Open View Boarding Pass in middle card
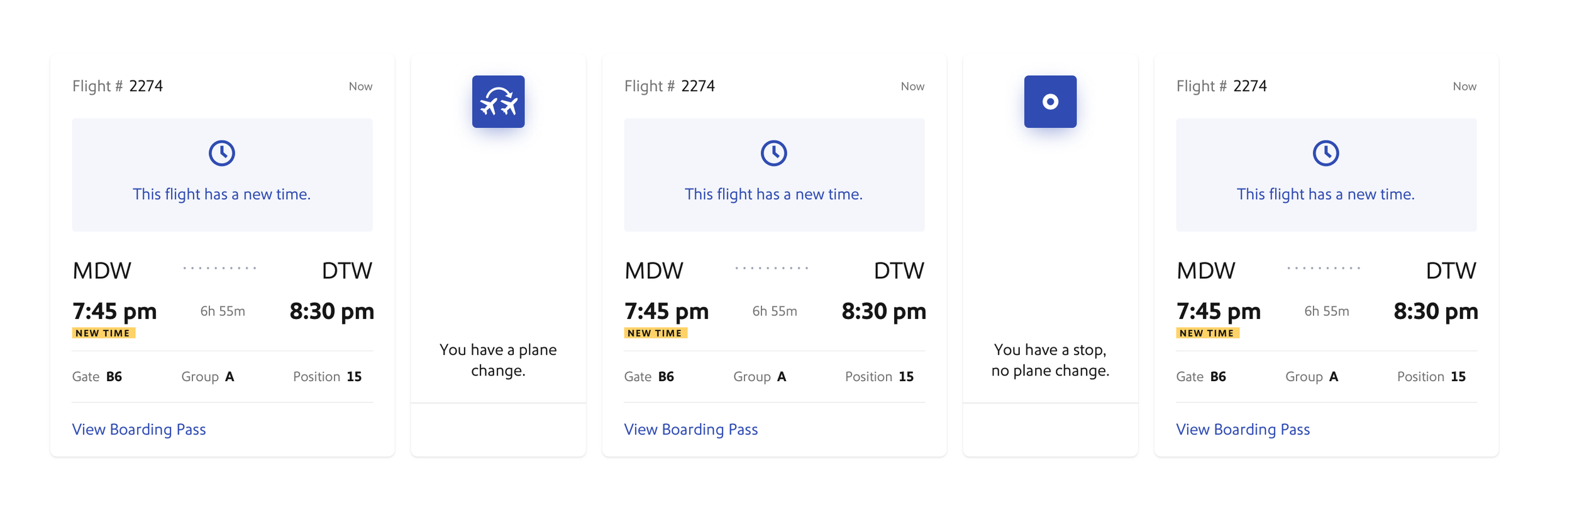Image resolution: width=1572 pixels, height=520 pixels. pos(691,430)
